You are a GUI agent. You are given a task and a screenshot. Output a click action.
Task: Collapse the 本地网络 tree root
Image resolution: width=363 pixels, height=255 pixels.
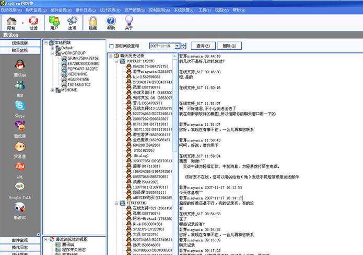point(46,43)
